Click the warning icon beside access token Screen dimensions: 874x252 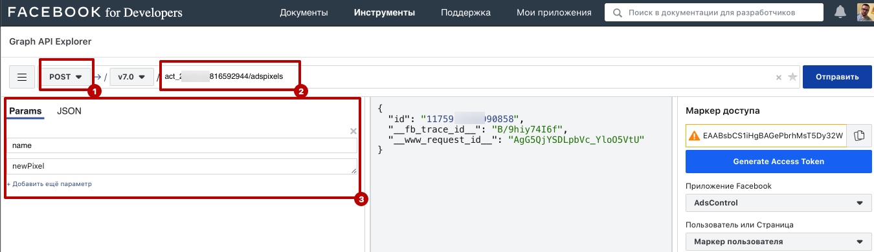tap(694, 136)
